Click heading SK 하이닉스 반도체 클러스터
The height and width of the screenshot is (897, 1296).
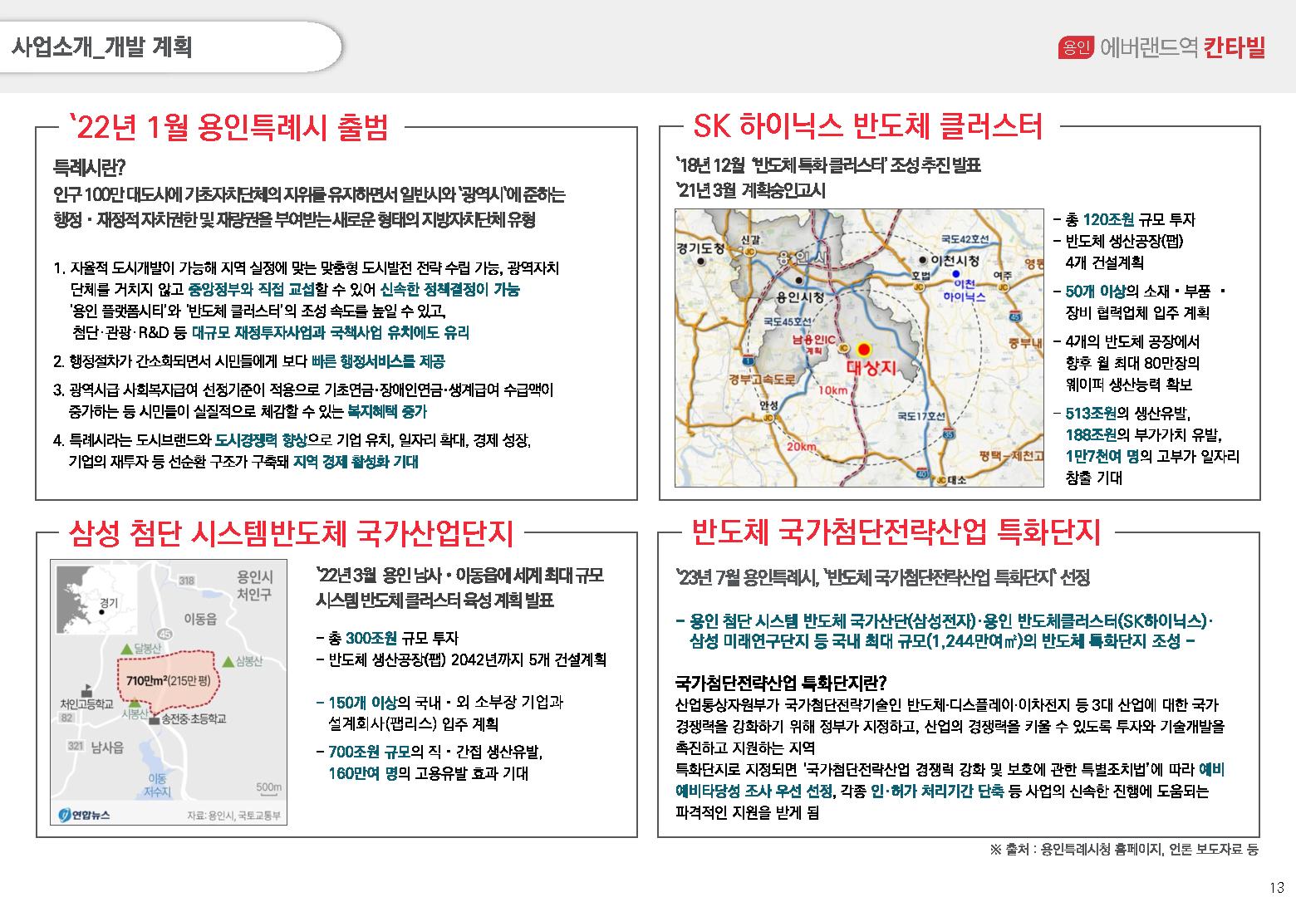tap(867, 127)
